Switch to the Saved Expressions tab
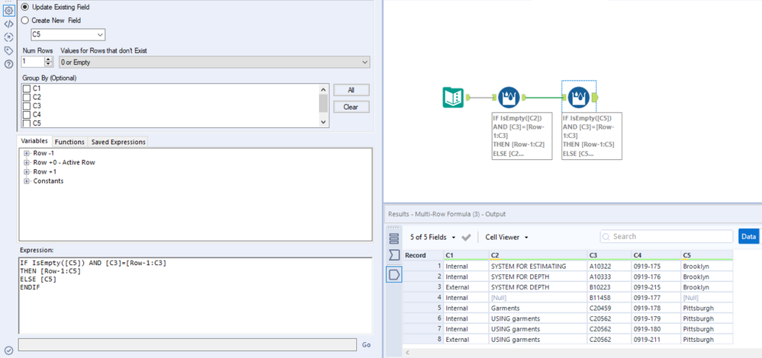Image resolution: width=762 pixels, height=358 pixels. pyautogui.click(x=118, y=142)
